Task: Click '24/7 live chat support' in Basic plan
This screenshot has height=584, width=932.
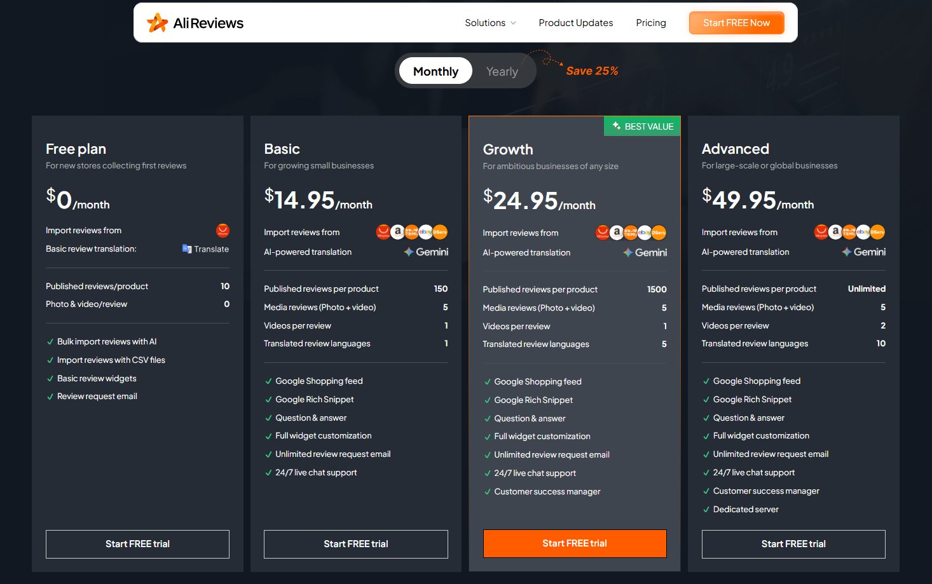Action: (316, 472)
